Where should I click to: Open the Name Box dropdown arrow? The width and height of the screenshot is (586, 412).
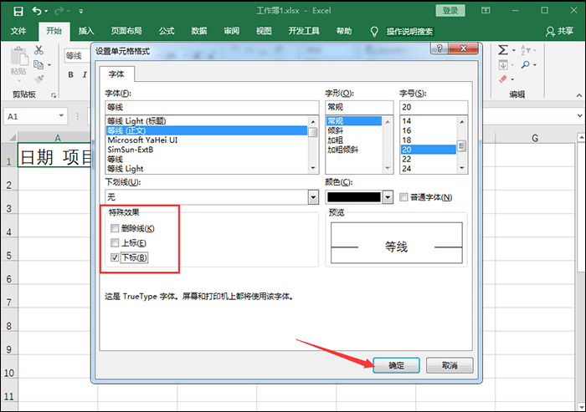(61, 116)
